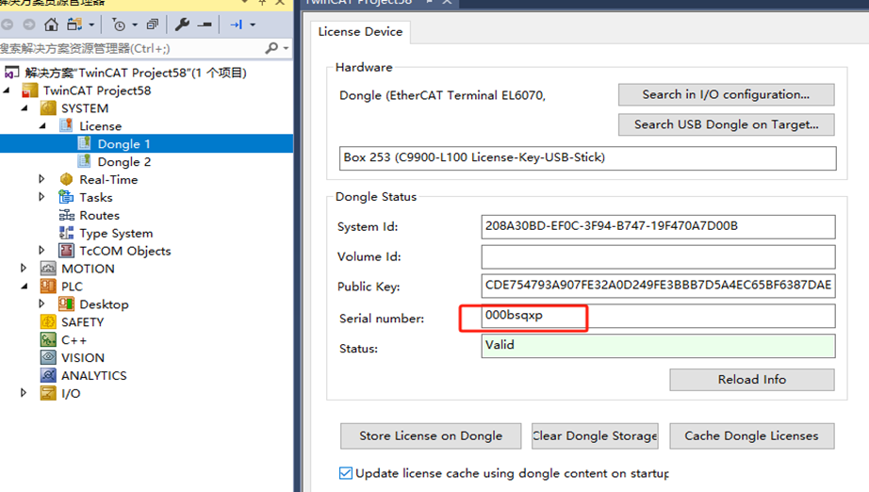Screen dimensions: 869x492
Task: Click the ANALYTICS node icon
Action: (x=48, y=375)
